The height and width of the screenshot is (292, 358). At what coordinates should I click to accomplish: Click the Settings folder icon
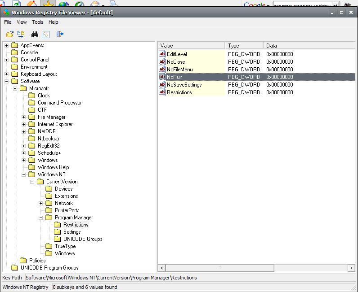tap(57, 231)
